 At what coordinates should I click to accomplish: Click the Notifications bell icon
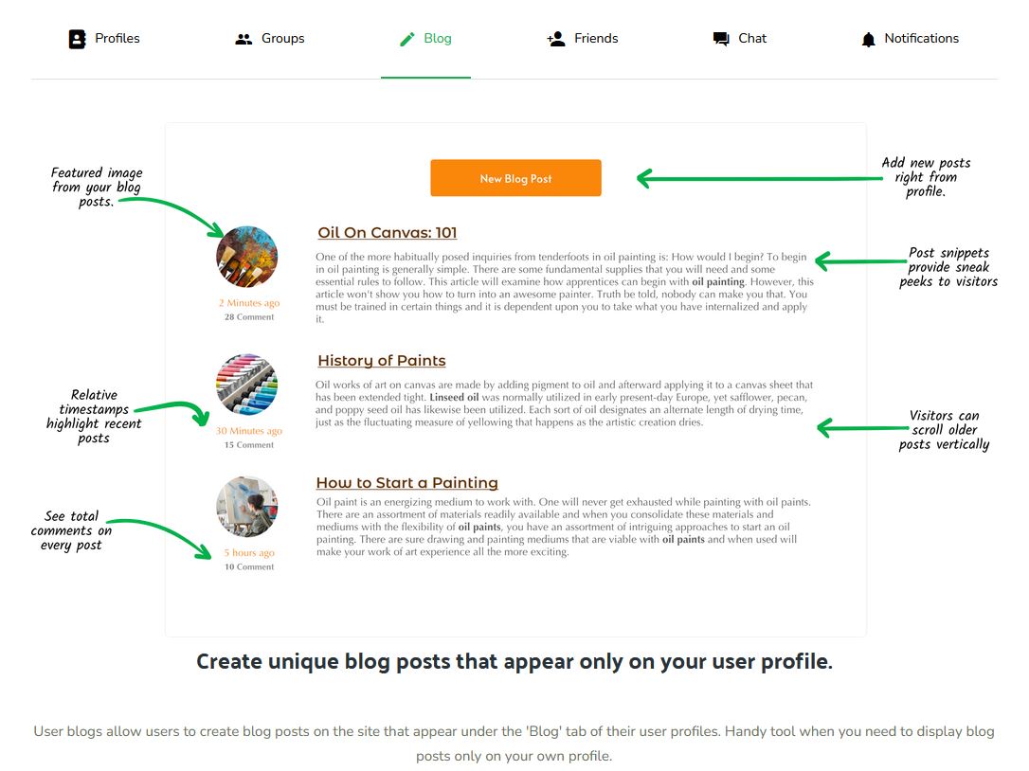click(868, 40)
